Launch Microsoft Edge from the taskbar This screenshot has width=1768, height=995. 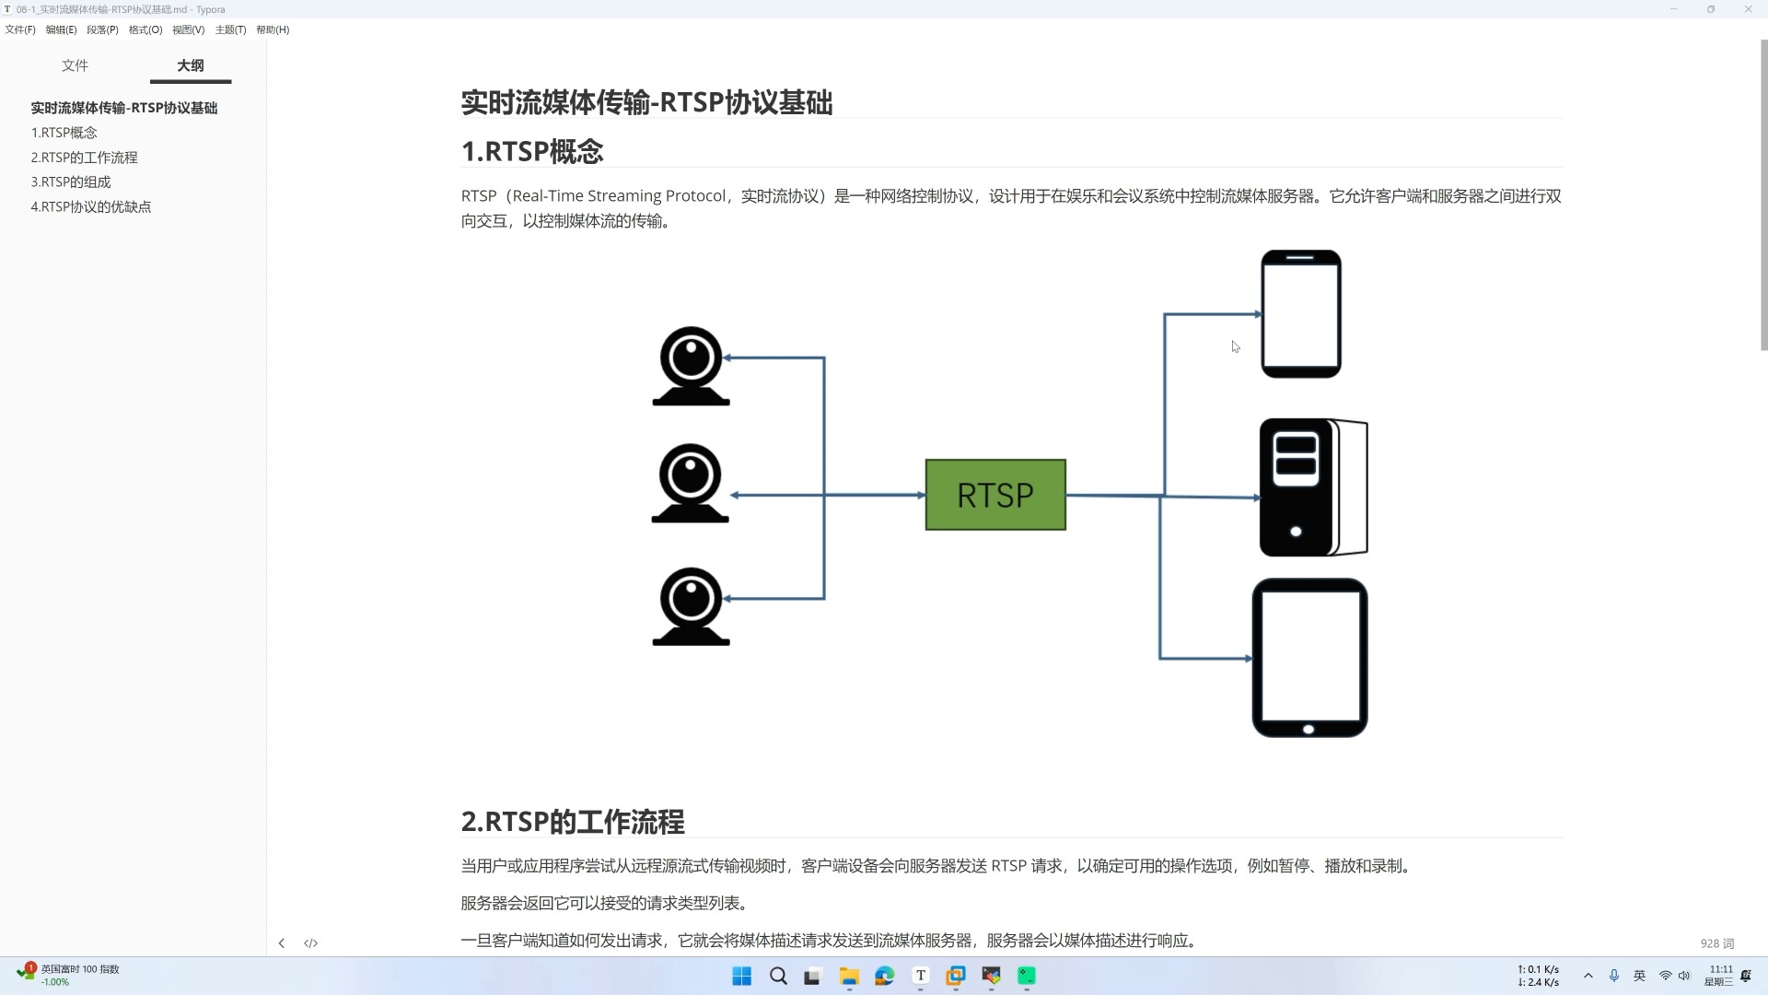884,976
